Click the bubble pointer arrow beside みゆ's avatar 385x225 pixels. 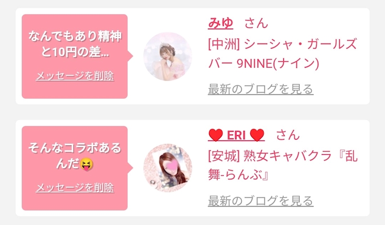[x=130, y=56]
